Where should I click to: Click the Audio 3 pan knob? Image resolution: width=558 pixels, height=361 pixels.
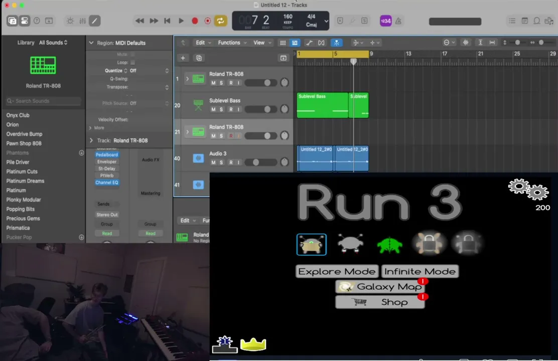click(285, 162)
